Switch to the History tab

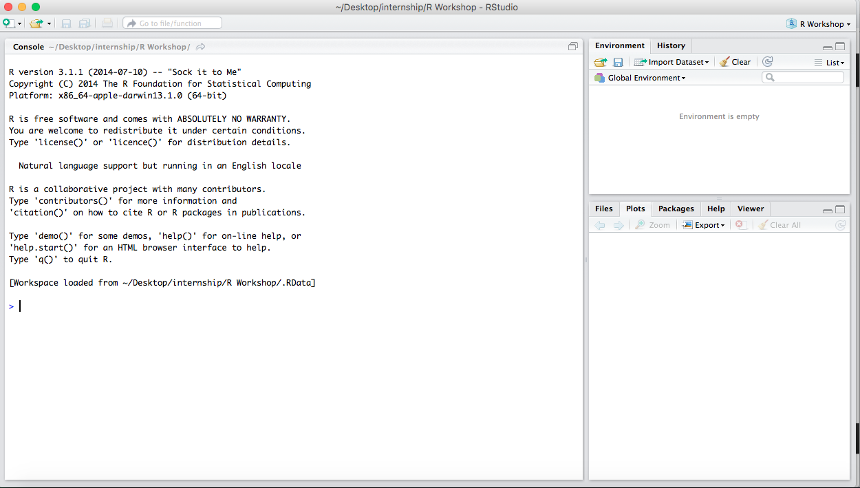click(x=671, y=45)
